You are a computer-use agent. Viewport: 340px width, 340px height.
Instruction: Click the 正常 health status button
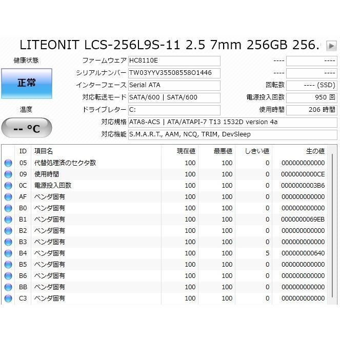[x=27, y=84]
